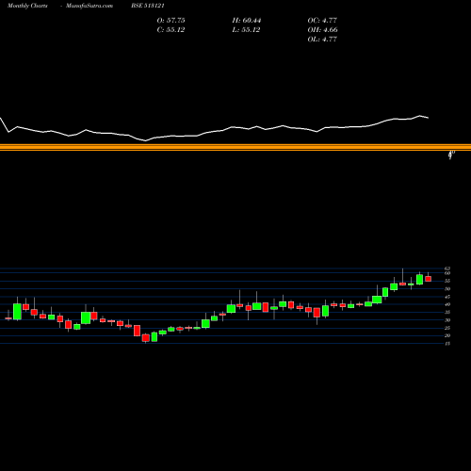Click the 55 price axis label

447,281
